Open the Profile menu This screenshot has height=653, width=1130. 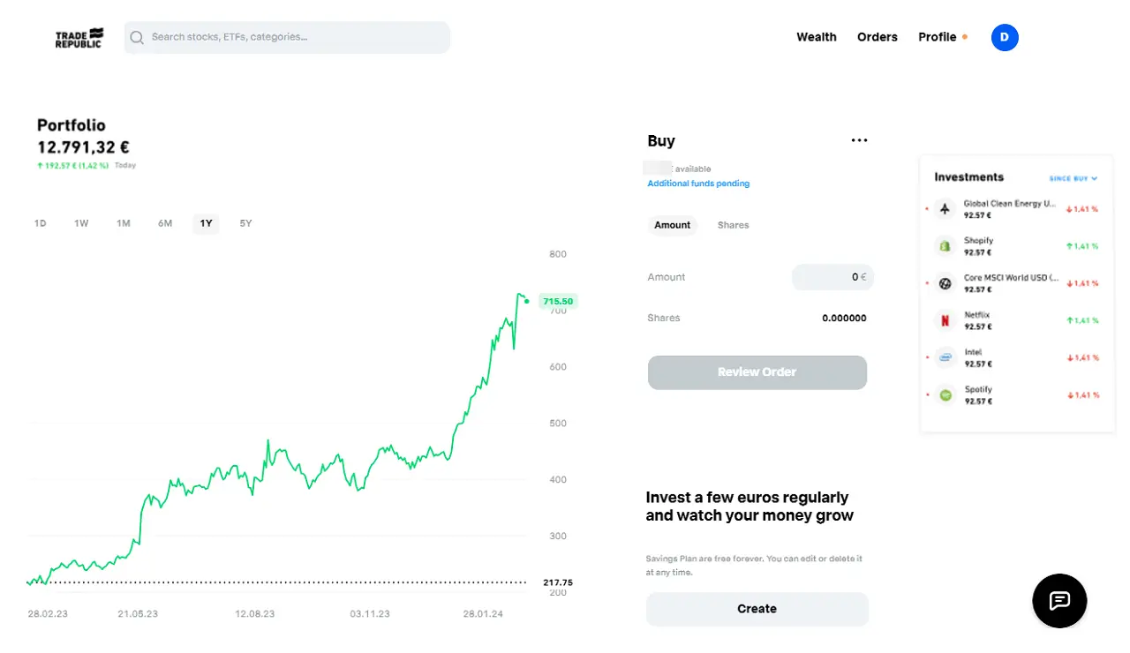(938, 37)
